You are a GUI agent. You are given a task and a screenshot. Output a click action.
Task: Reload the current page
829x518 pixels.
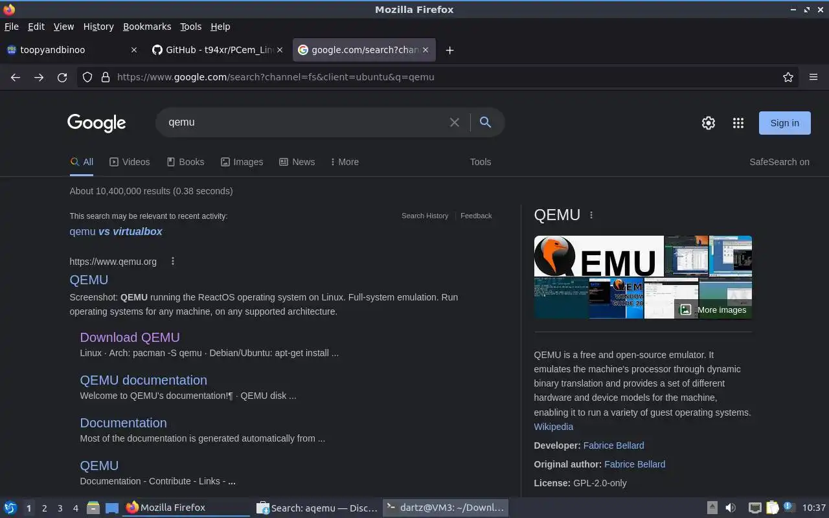point(62,77)
